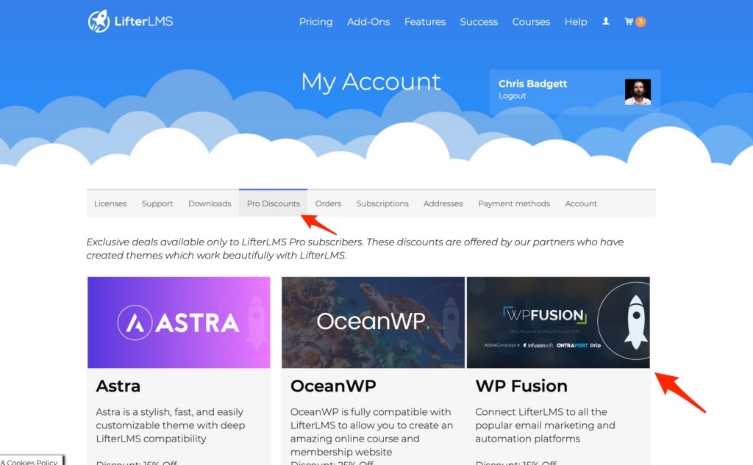
Task: Switch to the Account tab
Action: tap(581, 203)
